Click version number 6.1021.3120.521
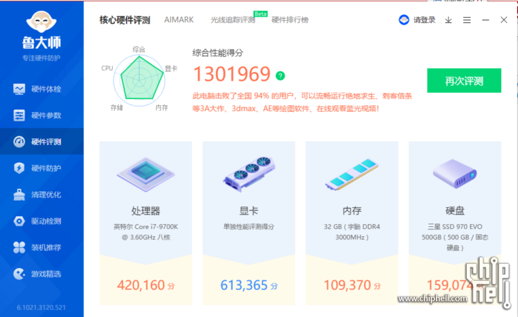 click(x=41, y=307)
